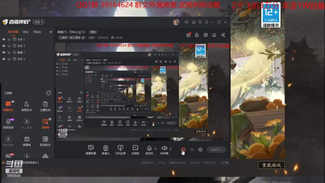Click the FPS:30 status text

point(162,163)
